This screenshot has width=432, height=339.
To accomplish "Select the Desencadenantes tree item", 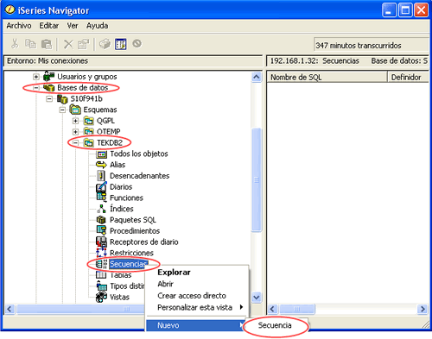I will tap(140, 176).
